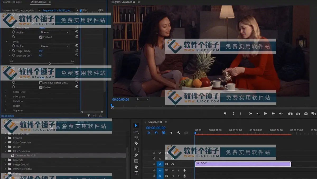Expand the Color Correction effects folder
This screenshot has height=179, width=317.
5,142
